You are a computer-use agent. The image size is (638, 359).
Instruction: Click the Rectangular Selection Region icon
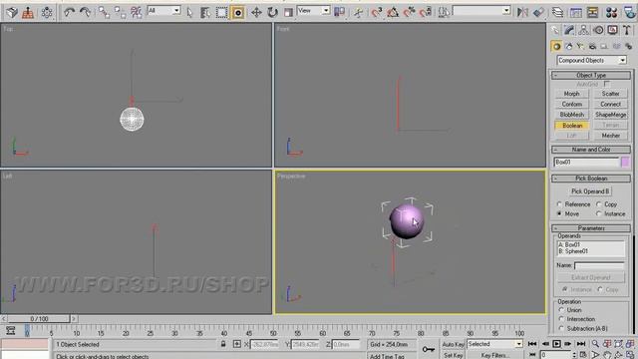point(221,12)
